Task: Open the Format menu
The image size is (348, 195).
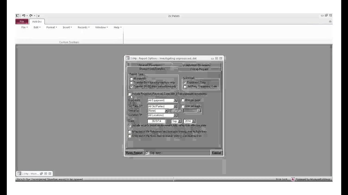Action: pos(52,27)
